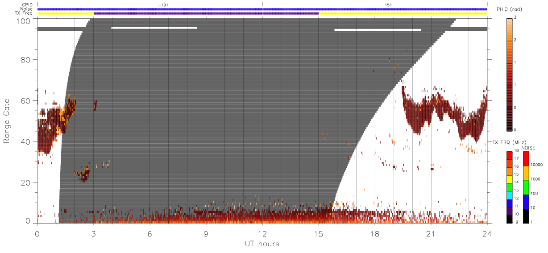Pick the blue 11-12 MHz TX FRQ swatch

(x=510, y=203)
